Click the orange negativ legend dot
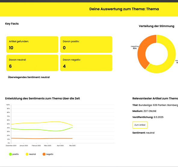This screenshot has height=167, width=178. click(x=44, y=154)
